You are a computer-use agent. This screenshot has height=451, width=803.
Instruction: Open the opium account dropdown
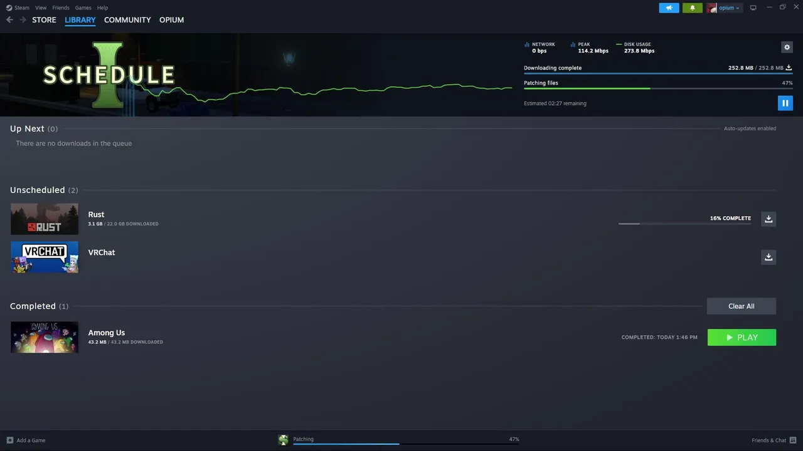click(x=729, y=8)
